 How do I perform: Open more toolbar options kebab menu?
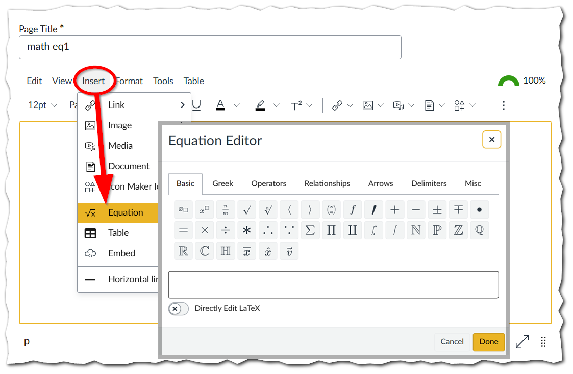504,105
